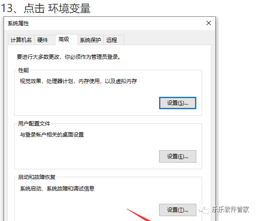257x221 pixels.
Task: Click the text 系统启动、系统故障和调试信息
Action: [57, 189]
